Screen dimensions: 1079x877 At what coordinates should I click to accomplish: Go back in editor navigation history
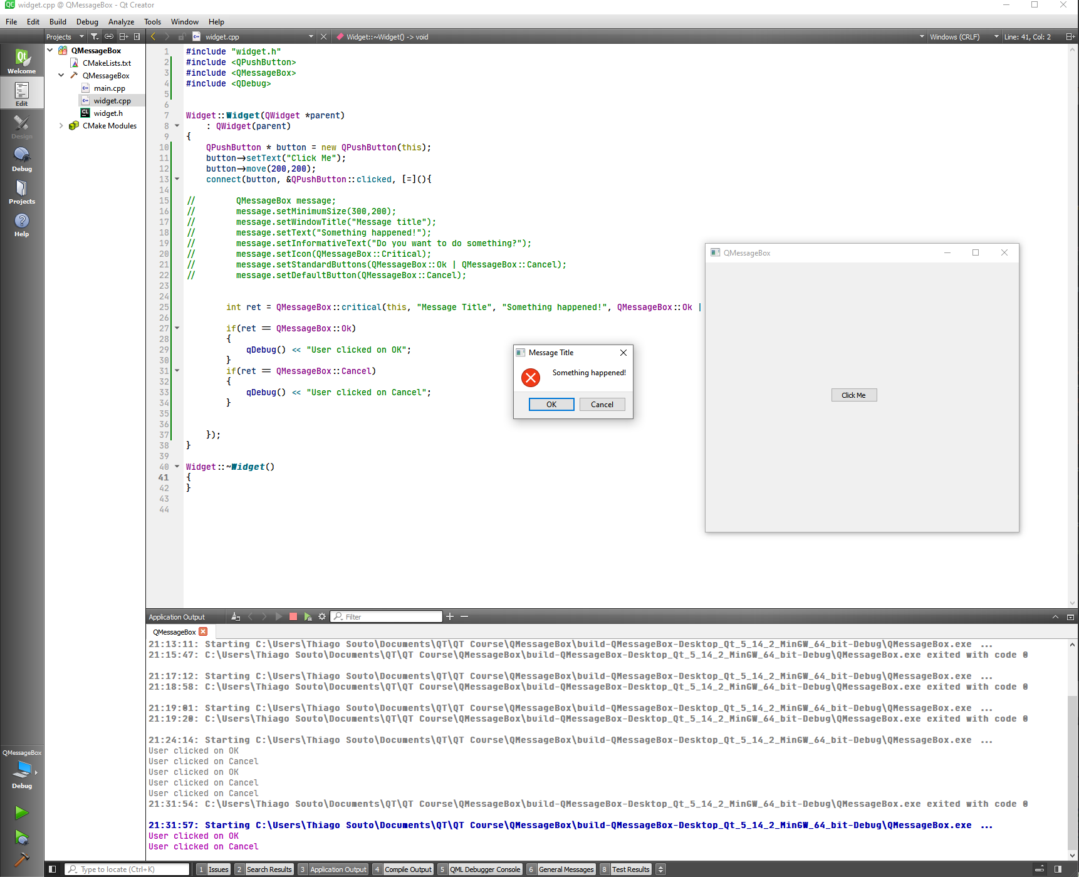(153, 37)
